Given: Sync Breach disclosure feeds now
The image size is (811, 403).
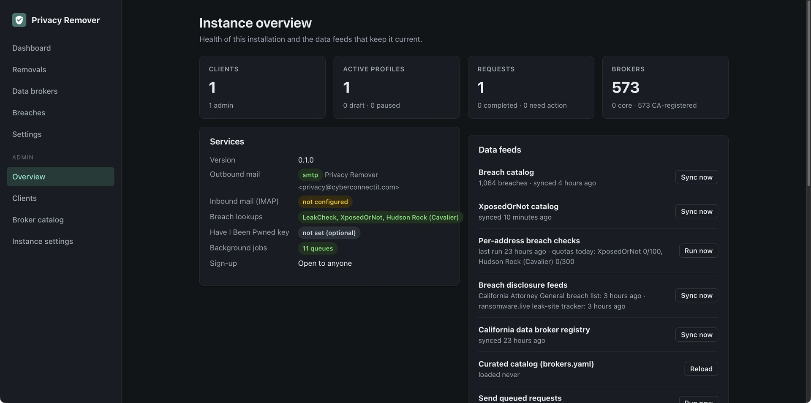Looking at the screenshot, I should 697,296.
